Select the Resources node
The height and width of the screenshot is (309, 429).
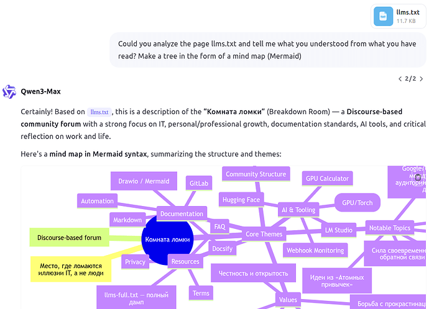pos(185,261)
